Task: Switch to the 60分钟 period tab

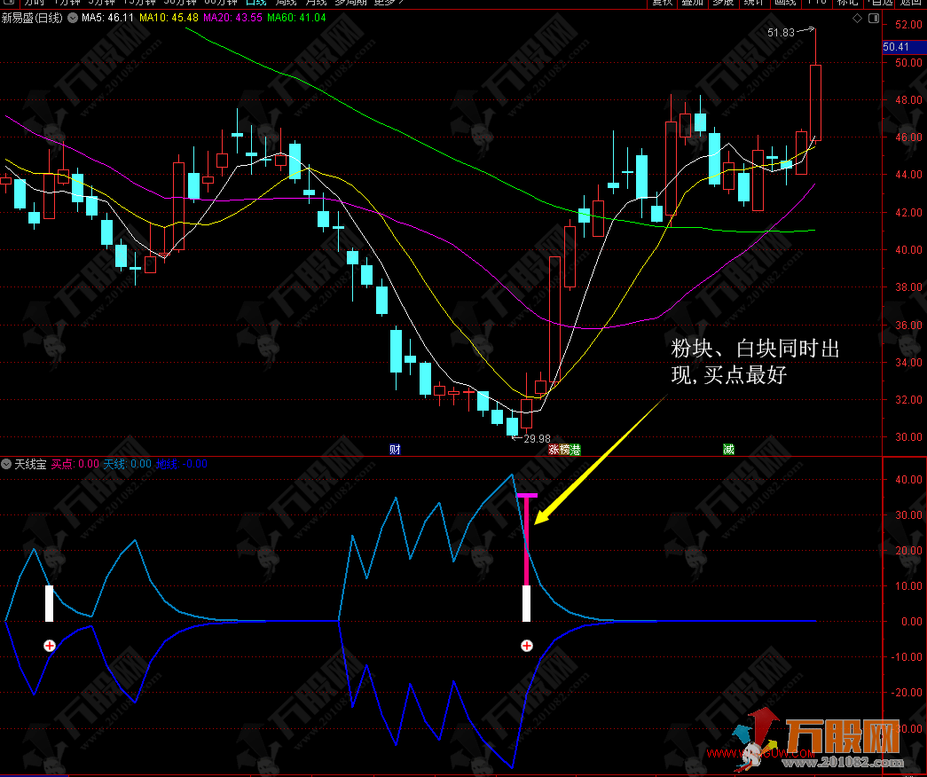Action: pyautogui.click(x=221, y=3)
